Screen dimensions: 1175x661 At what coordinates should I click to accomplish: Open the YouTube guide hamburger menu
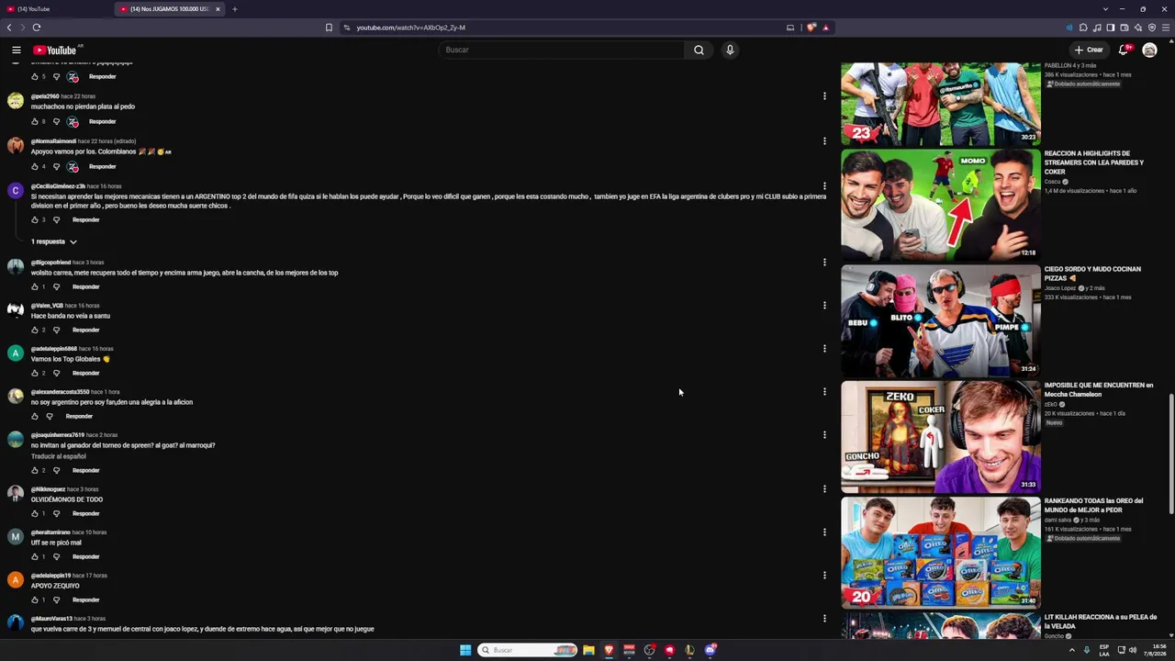click(16, 50)
